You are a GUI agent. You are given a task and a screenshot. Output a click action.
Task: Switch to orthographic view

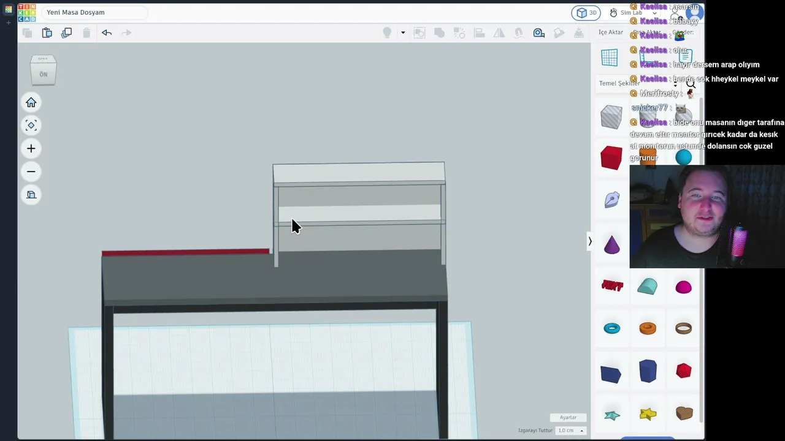tap(31, 195)
